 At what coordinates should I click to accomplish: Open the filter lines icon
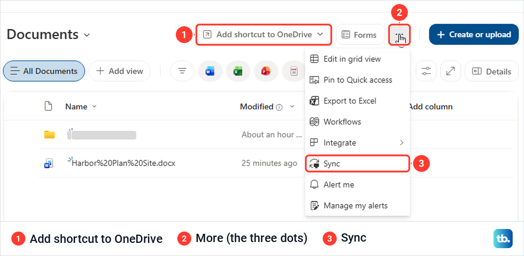click(182, 71)
